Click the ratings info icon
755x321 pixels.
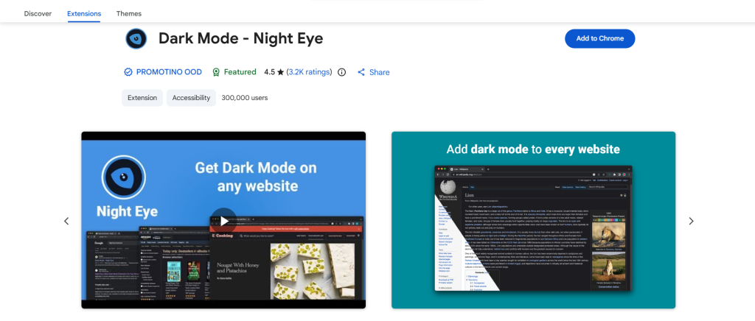pyautogui.click(x=342, y=72)
